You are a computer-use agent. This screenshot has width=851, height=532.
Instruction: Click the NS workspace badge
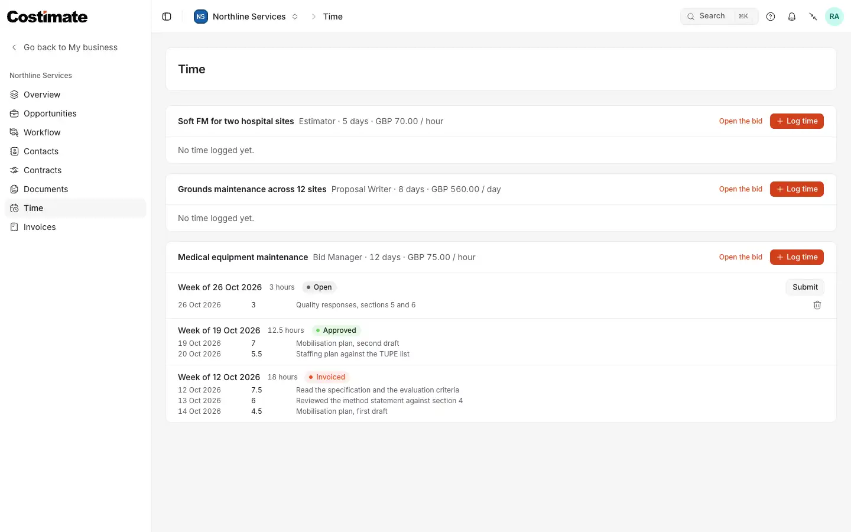point(201,17)
